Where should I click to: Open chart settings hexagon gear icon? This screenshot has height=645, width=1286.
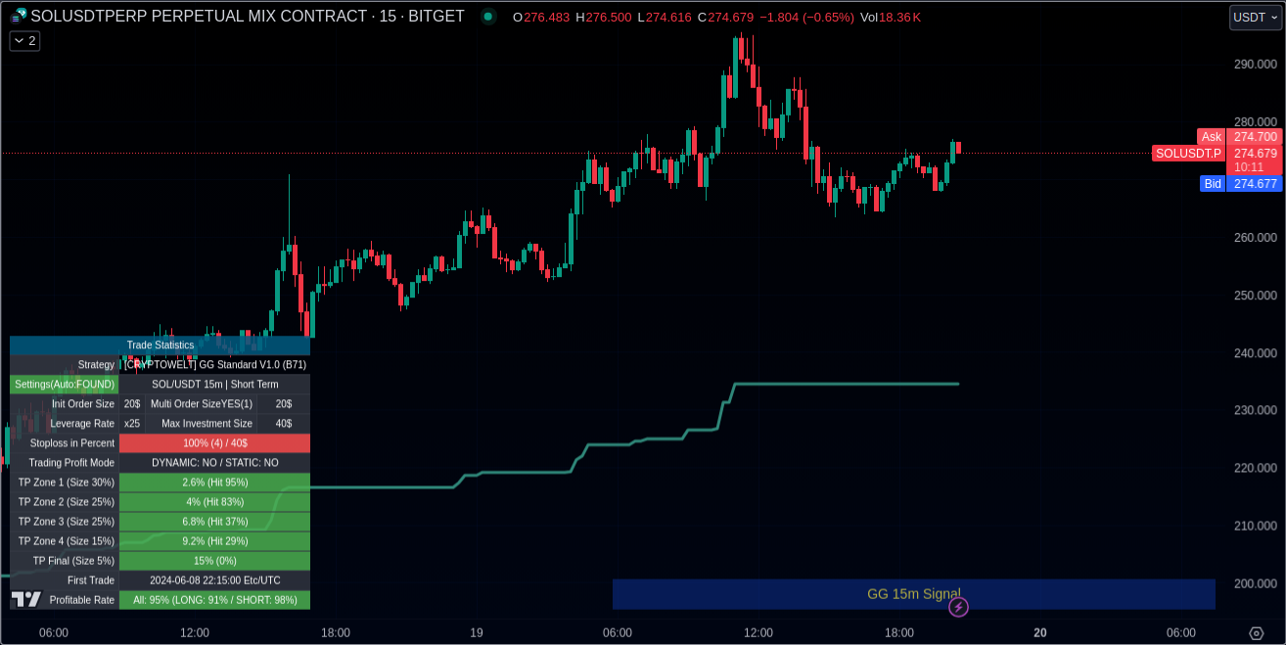pyautogui.click(x=1257, y=633)
